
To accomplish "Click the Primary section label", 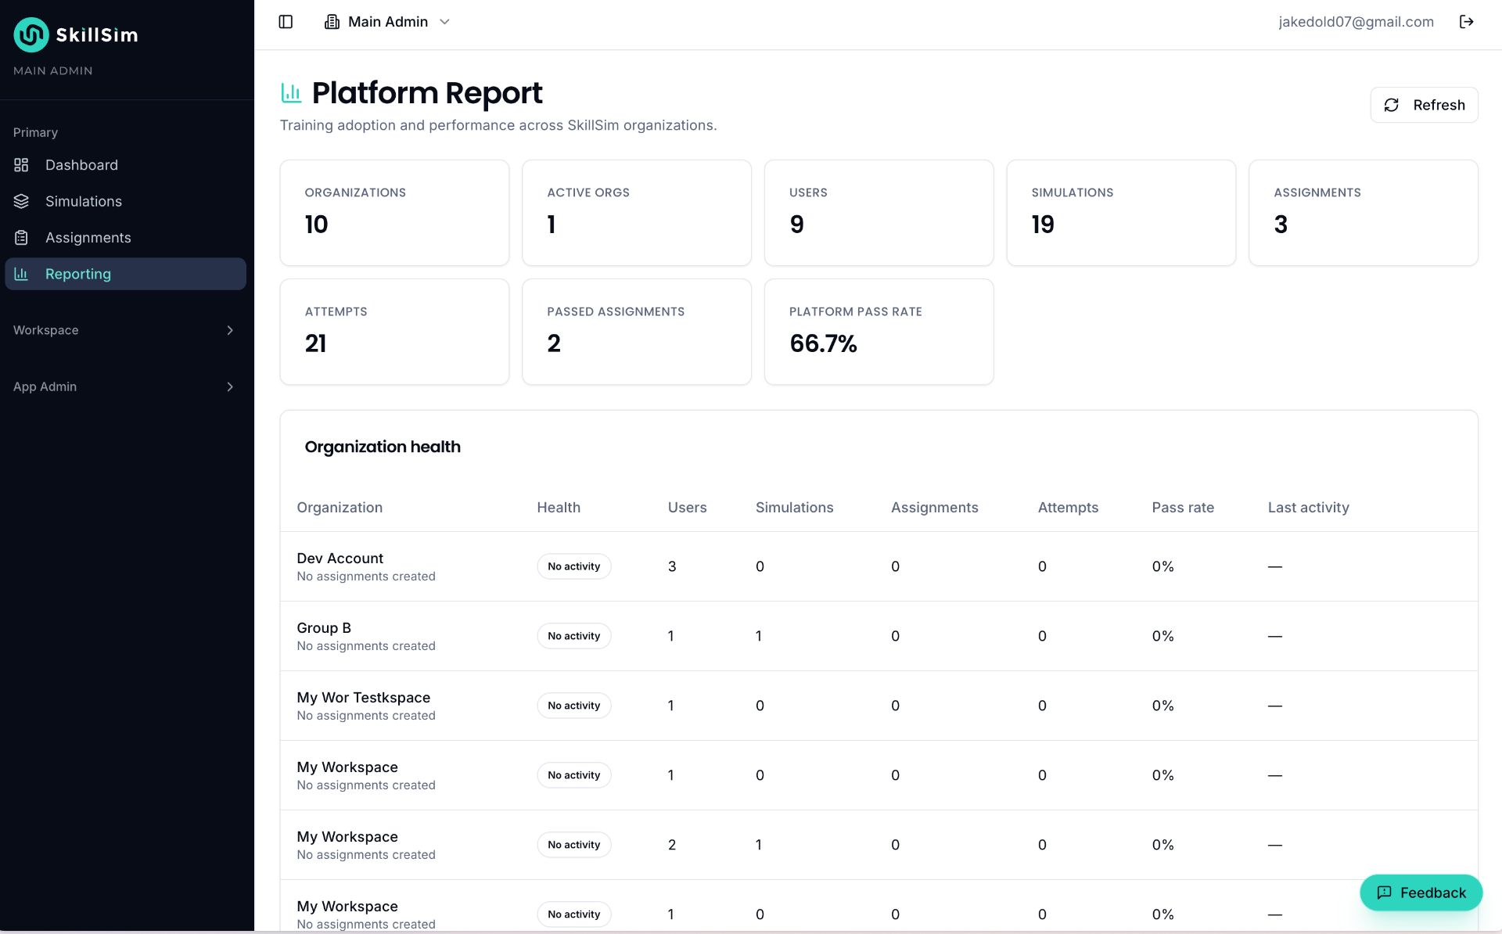I will pos(35,132).
